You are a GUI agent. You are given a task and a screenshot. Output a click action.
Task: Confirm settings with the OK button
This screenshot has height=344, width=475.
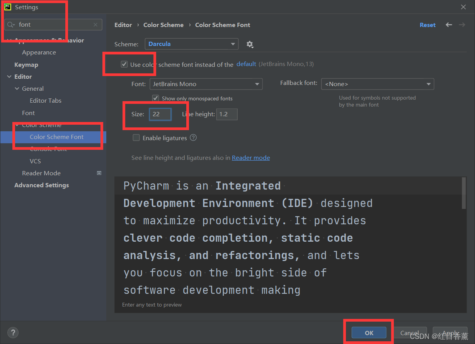368,332
